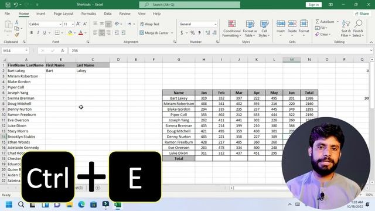This screenshot has height=211, width=375.
Task: Click Insert cells icon
Action: pos(281,24)
